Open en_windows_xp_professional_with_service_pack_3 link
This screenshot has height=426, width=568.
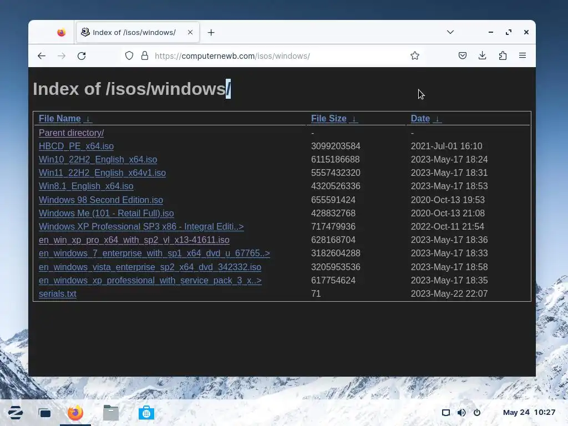(150, 280)
